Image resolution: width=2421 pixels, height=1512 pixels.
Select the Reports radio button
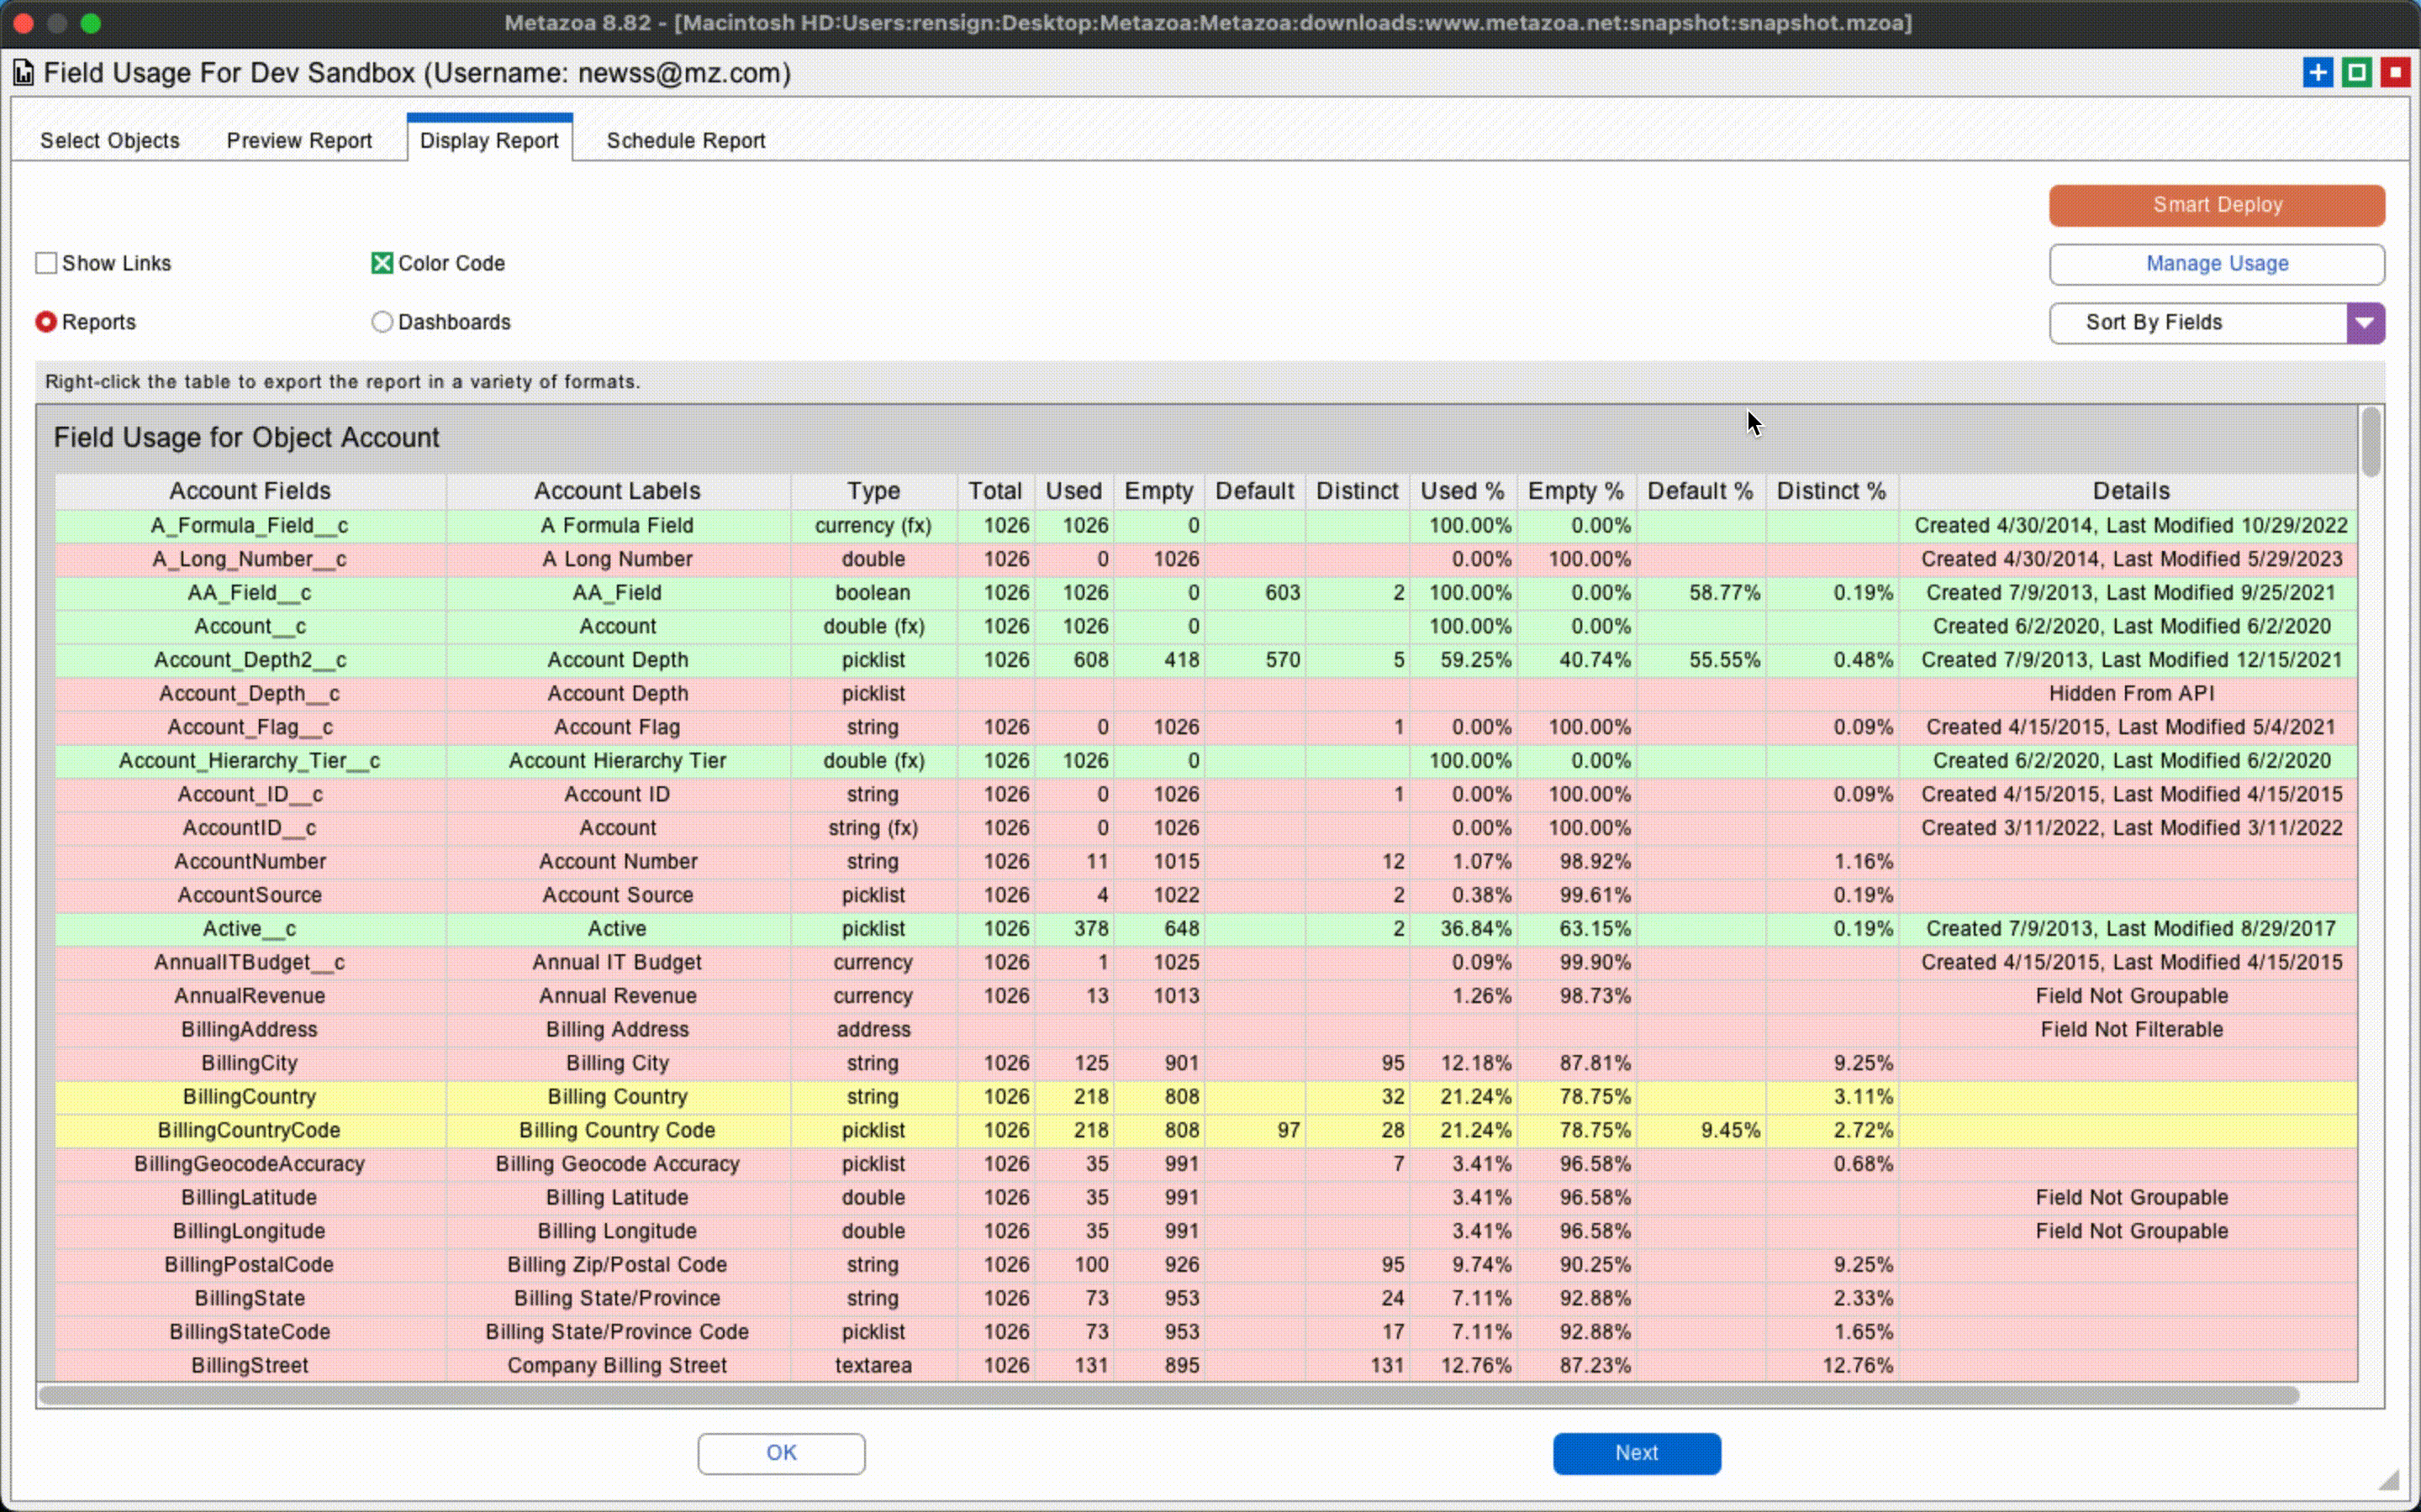point(46,322)
